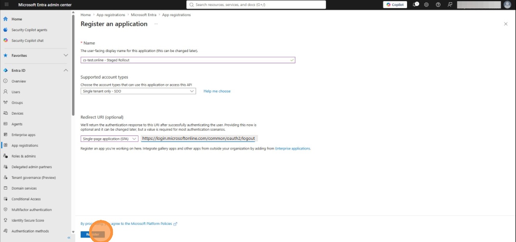Open Enterprise applications link

point(293,148)
